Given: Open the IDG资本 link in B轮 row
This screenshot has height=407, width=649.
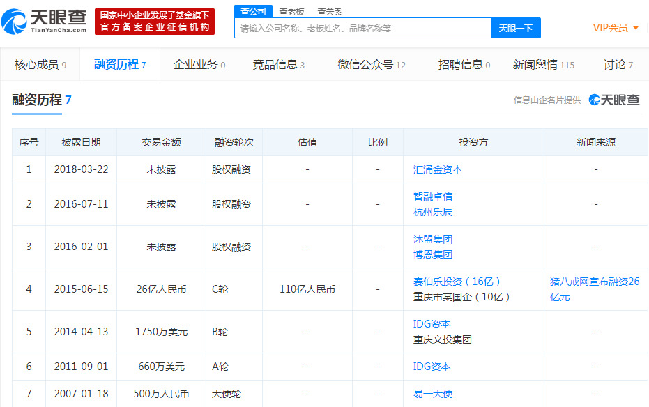Looking at the screenshot, I should coord(432,324).
